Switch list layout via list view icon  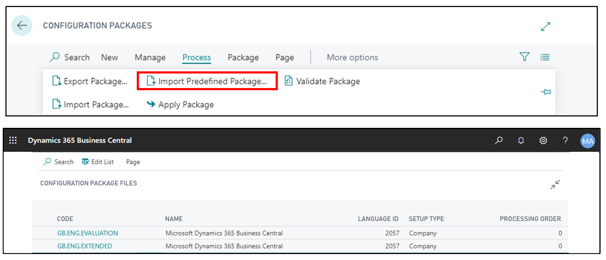tap(545, 57)
